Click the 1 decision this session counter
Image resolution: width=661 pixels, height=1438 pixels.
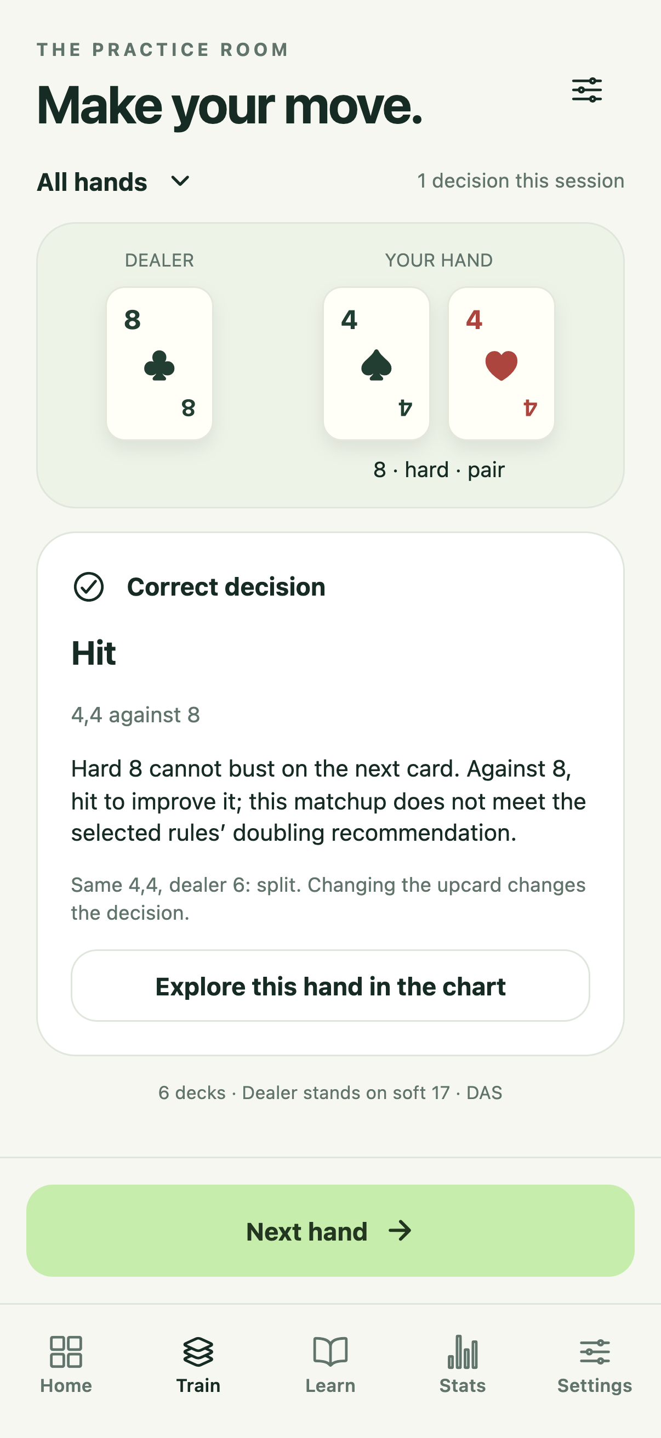pyautogui.click(x=521, y=181)
